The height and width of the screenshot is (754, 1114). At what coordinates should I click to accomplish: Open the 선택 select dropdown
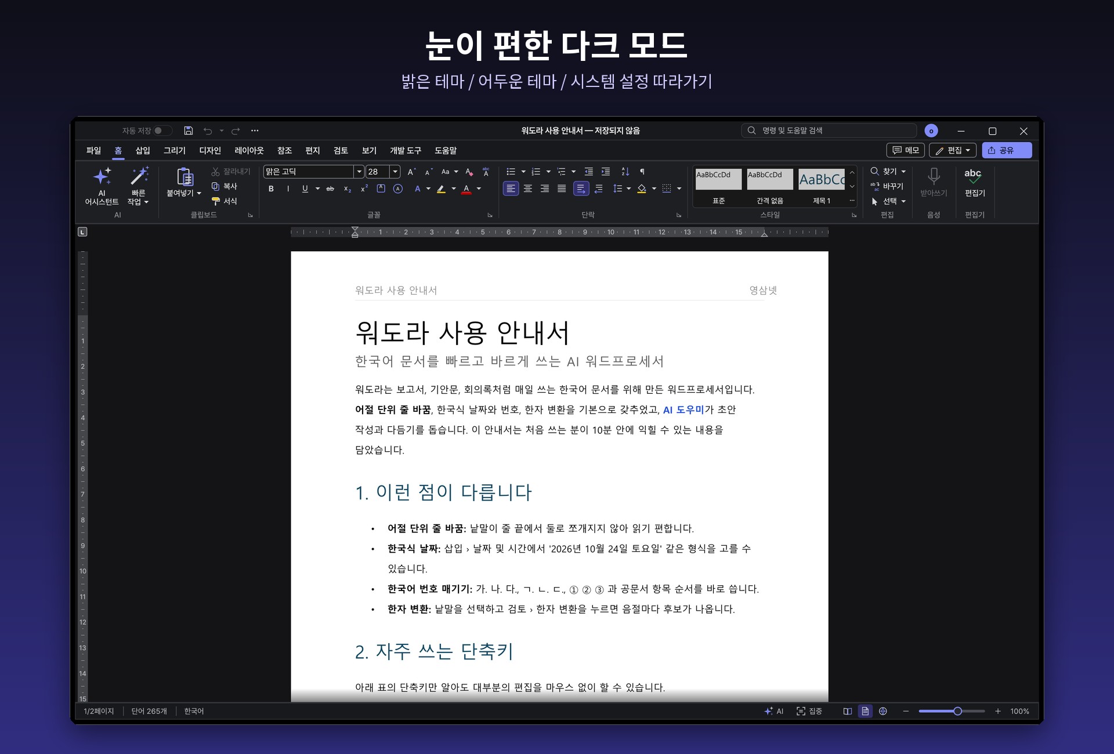tap(903, 201)
